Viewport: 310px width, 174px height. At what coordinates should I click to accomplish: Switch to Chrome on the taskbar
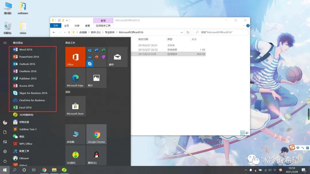[x=44, y=170]
